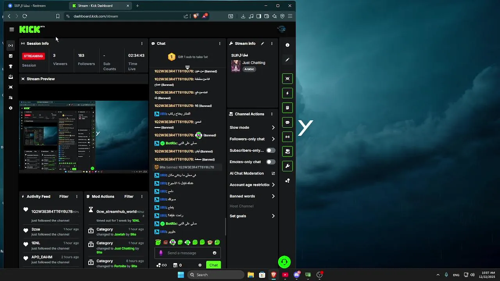Viewport: 500px width, 281px height.
Task: Show hidden system tray icons
Action: [437, 275]
